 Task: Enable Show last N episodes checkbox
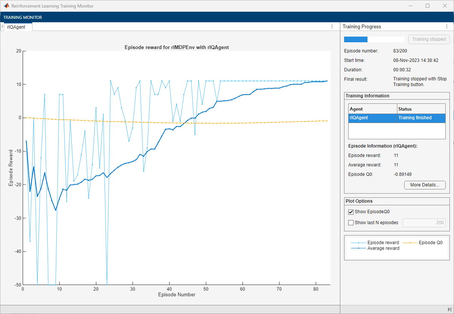(351, 223)
